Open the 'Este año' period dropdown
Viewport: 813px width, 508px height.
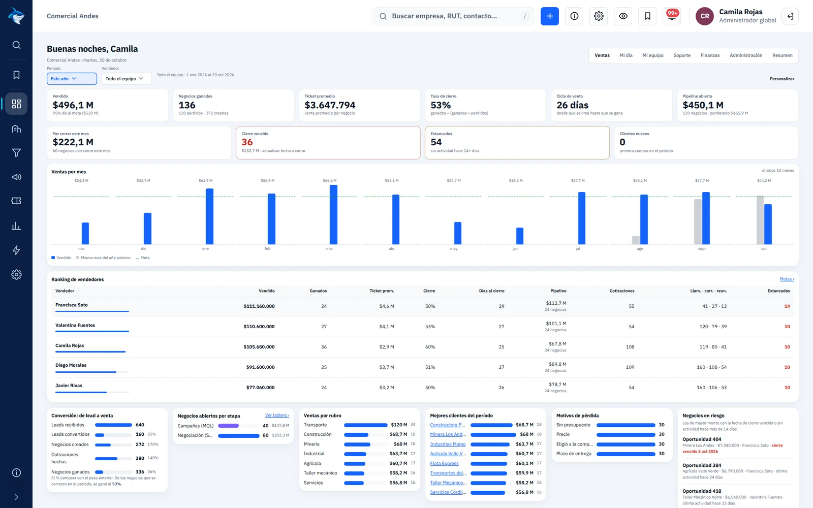coord(72,79)
